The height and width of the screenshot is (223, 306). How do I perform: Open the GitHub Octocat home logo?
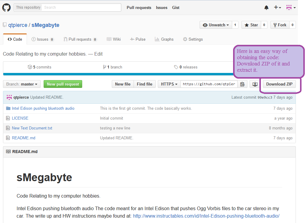coord(7,7)
